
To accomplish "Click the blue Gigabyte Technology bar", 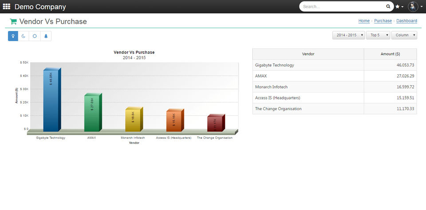I will pos(52,100).
